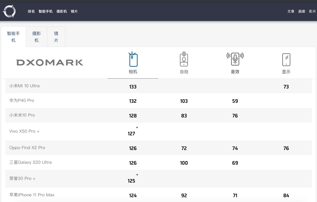Open the 华为P40 Pro entry
Image resolution: width=317 pixels, height=202 pixels.
coord(22,100)
